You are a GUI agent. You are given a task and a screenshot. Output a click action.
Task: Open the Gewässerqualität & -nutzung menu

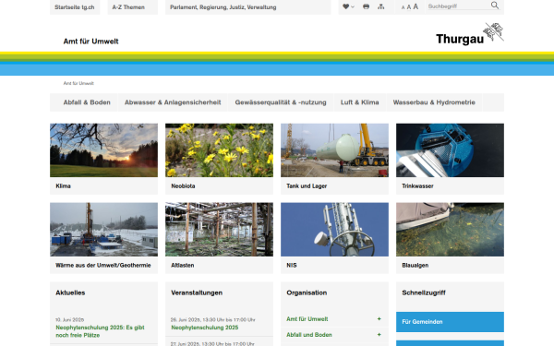pos(281,102)
